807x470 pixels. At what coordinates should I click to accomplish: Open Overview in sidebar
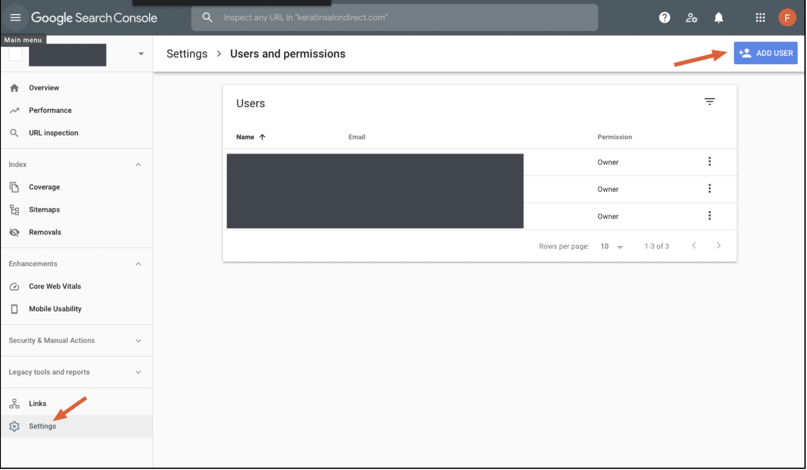(76, 88)
